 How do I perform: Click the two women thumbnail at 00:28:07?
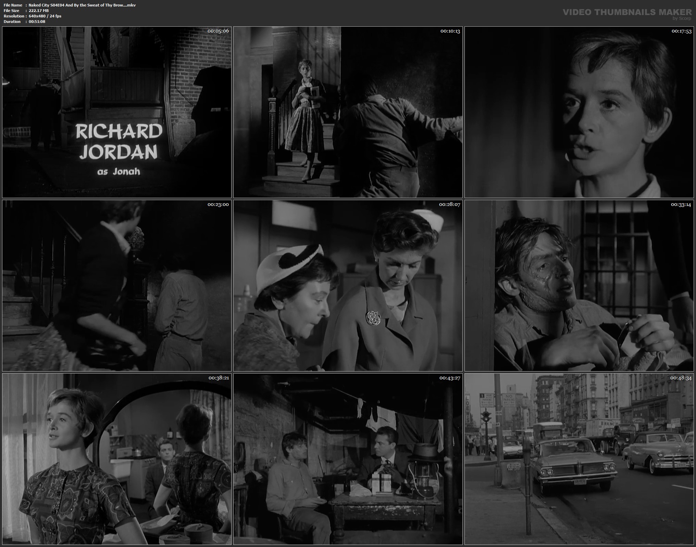click(348, 286)
